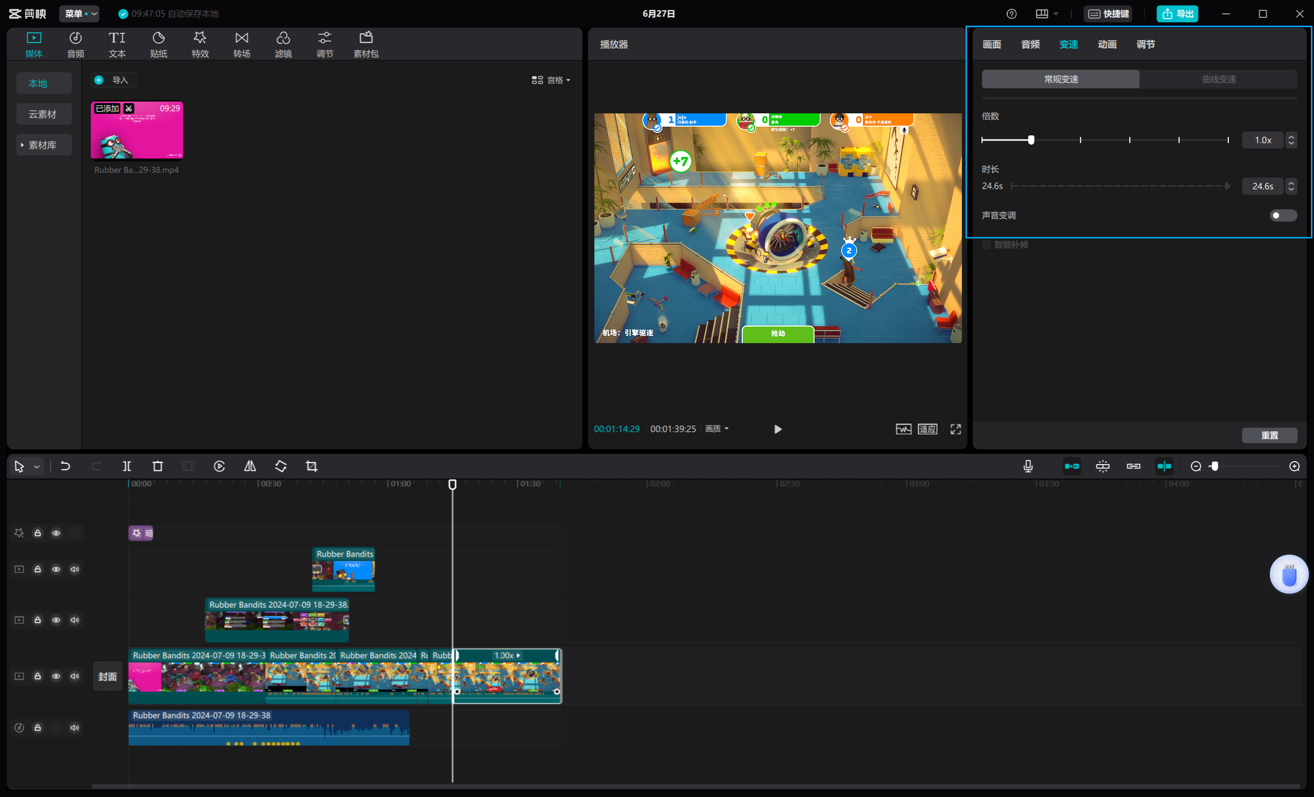
Task: Click the 导出 export button
Action: point(1177,14)
